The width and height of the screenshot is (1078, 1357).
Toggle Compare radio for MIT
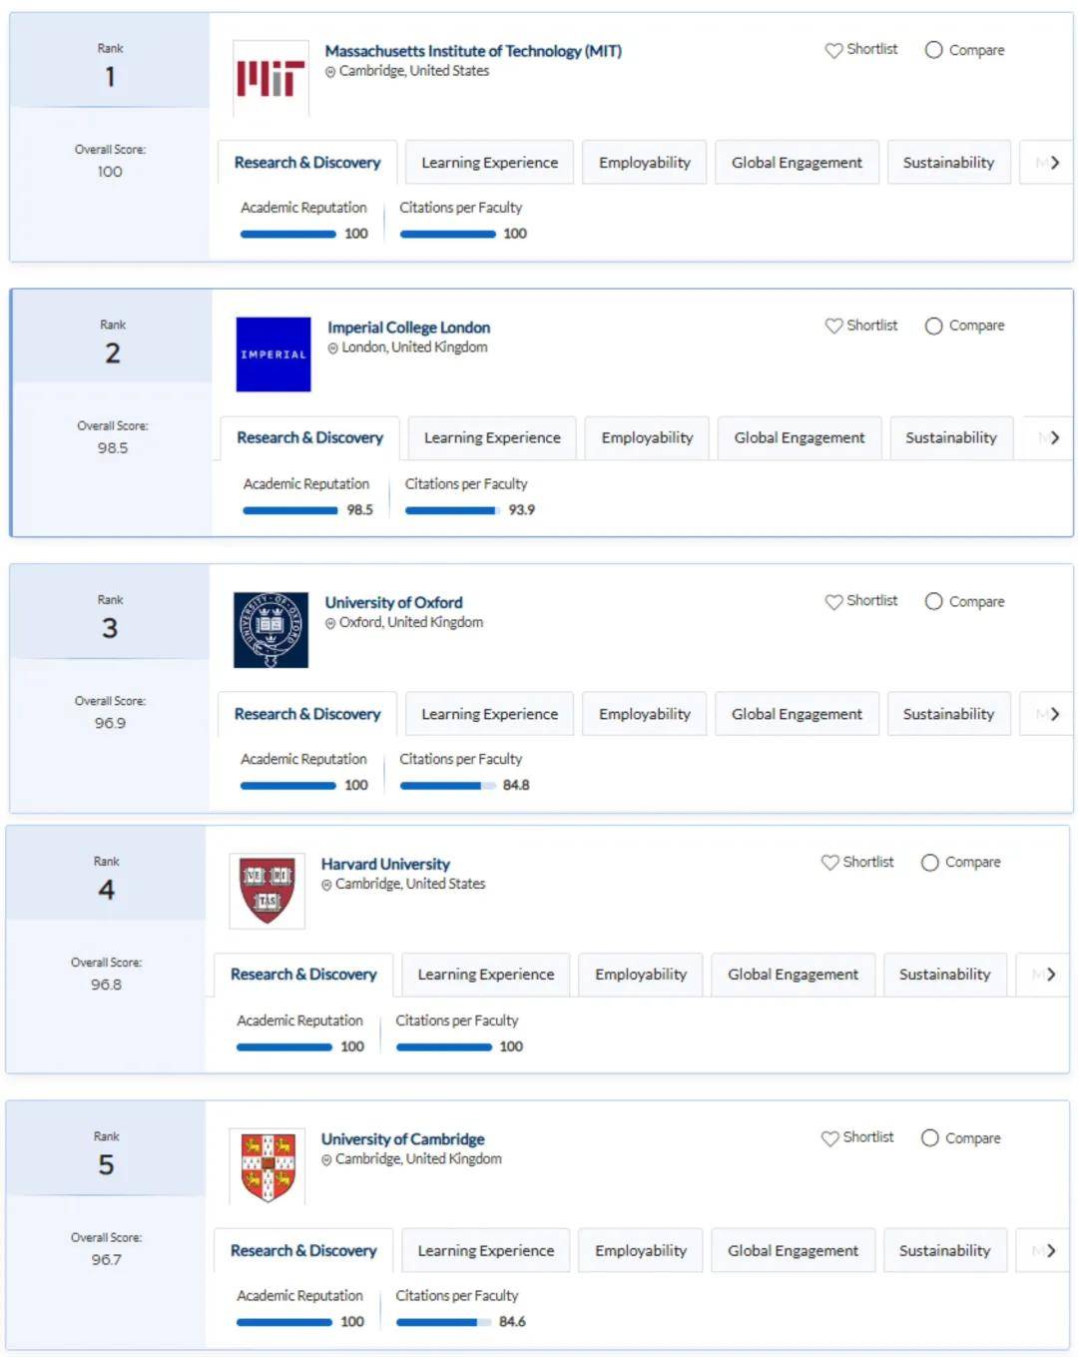click(x=933, y=50)
